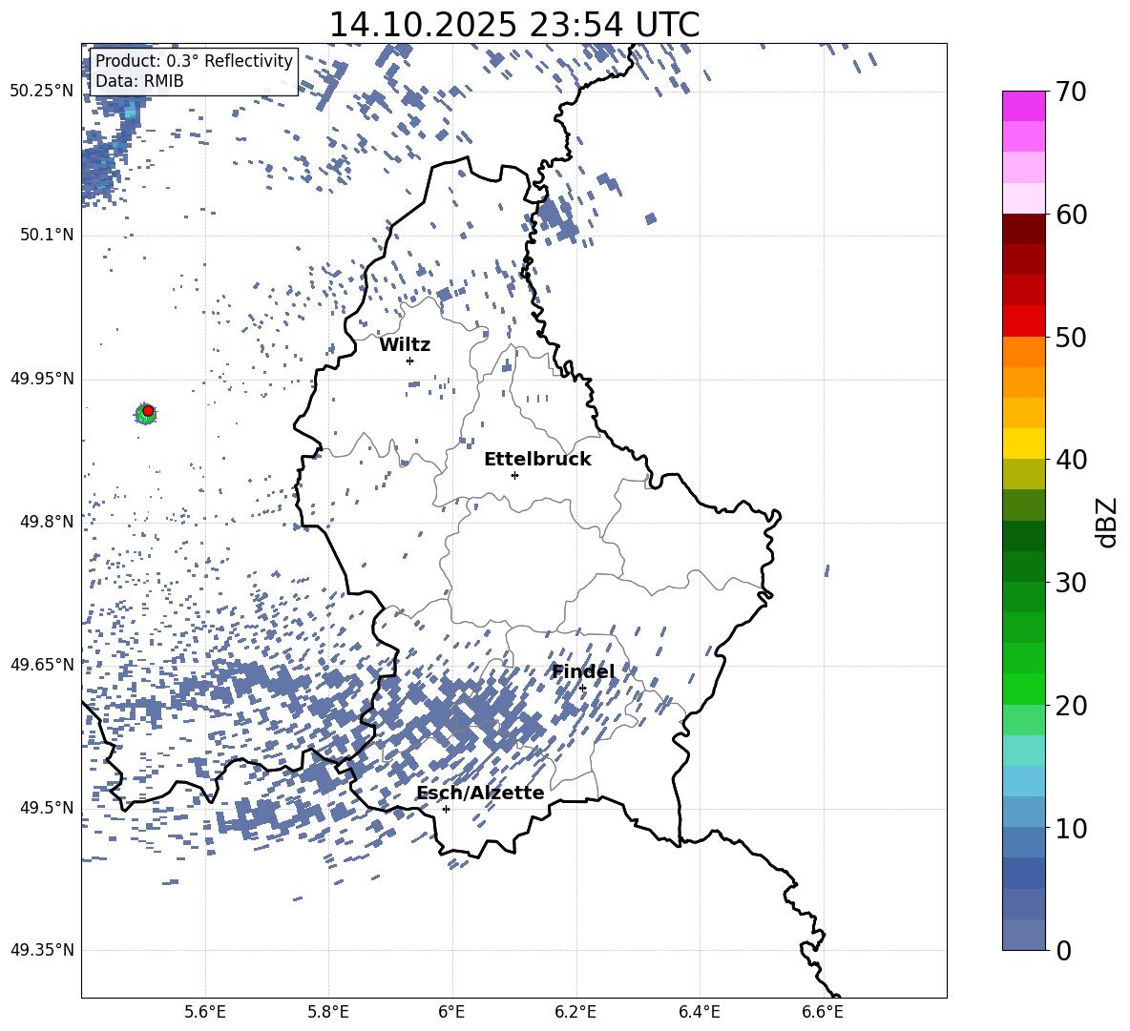Click the 5.6°E longitude label

[x=205, y=1012]
